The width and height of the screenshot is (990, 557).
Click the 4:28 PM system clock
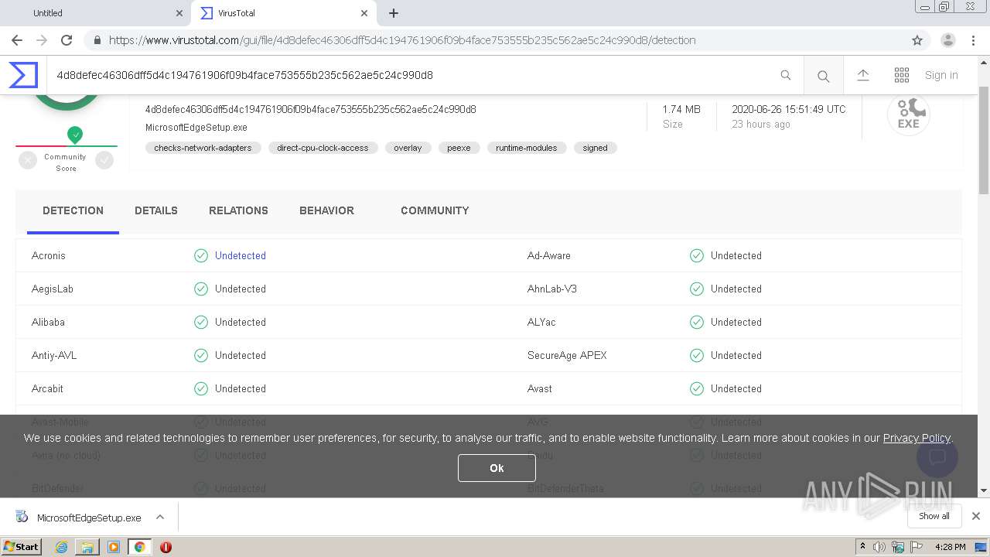pos(950,547)
